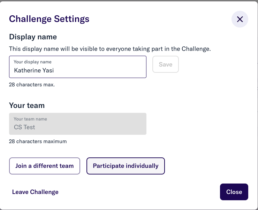This screenshot has height=210, width=258.
Task: Click the dark Close button
Action: 234,192
